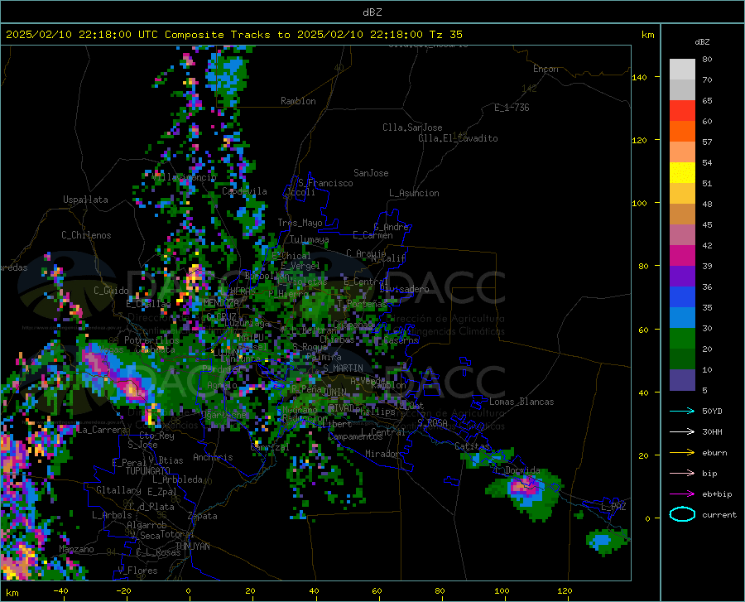
Task: Click the white 30HM arrow icon
Action: [x=682, y=431]
